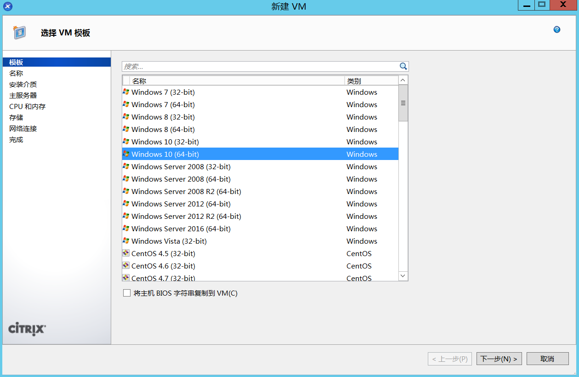Click the Windows 7 (64-bit) template icon
The image size is (579, 377).
(126, 104)
